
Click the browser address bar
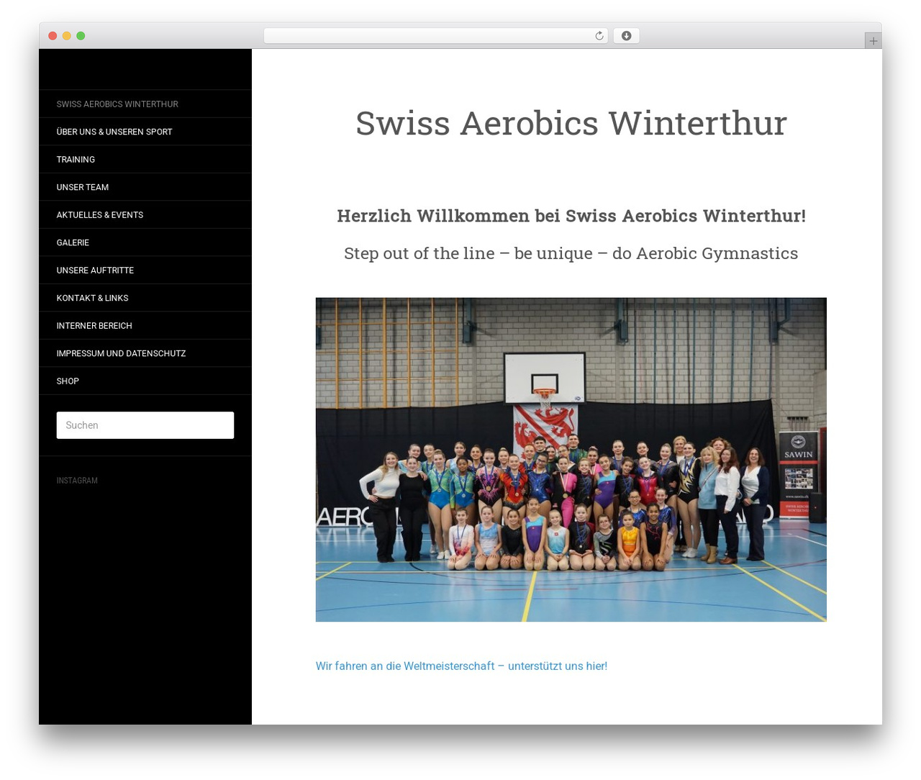[x=436, y=36]
